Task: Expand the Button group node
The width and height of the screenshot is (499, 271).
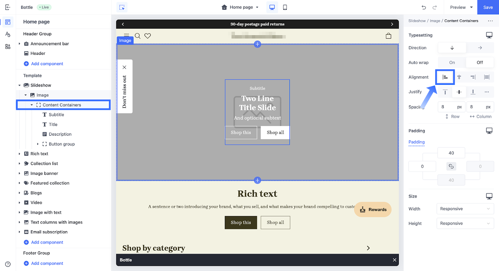Action: coord(38,144)
